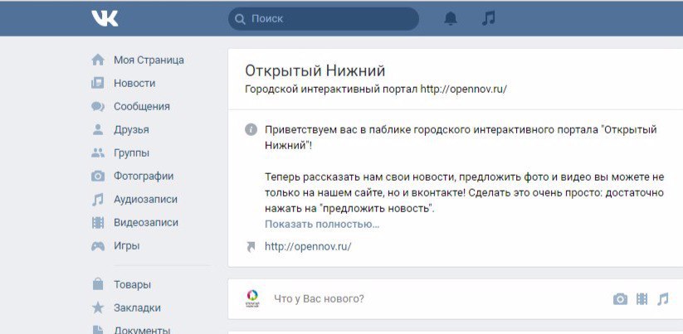Click the note icon beside Аудиозаписи

(x=98, y=199)
